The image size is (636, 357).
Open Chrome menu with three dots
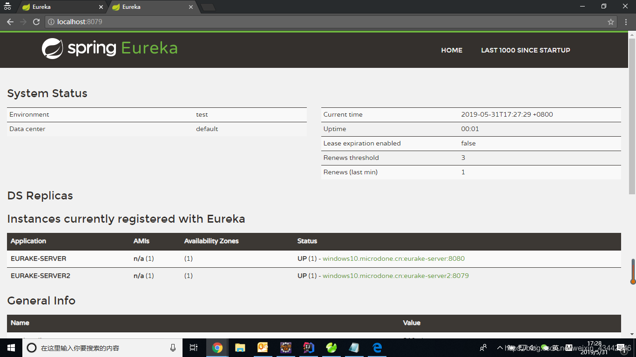pos(626,22)
